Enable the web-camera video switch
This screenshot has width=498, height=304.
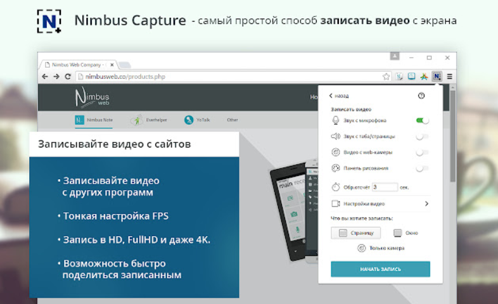point(423,153)
